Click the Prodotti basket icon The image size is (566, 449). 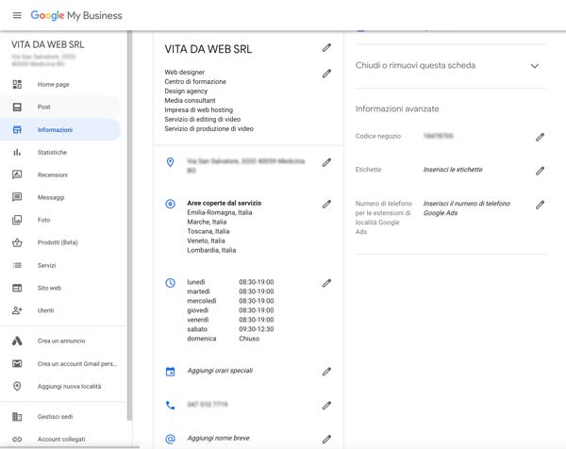(17, 242)
